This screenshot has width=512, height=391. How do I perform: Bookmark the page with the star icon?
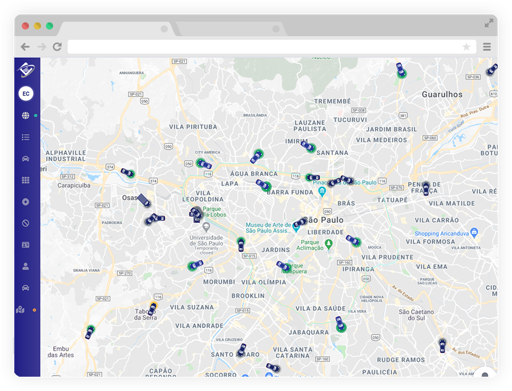[x=466, y=47]
